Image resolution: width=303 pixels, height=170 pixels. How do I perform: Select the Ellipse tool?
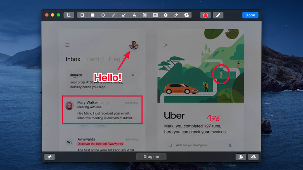[x=103, y=15]
